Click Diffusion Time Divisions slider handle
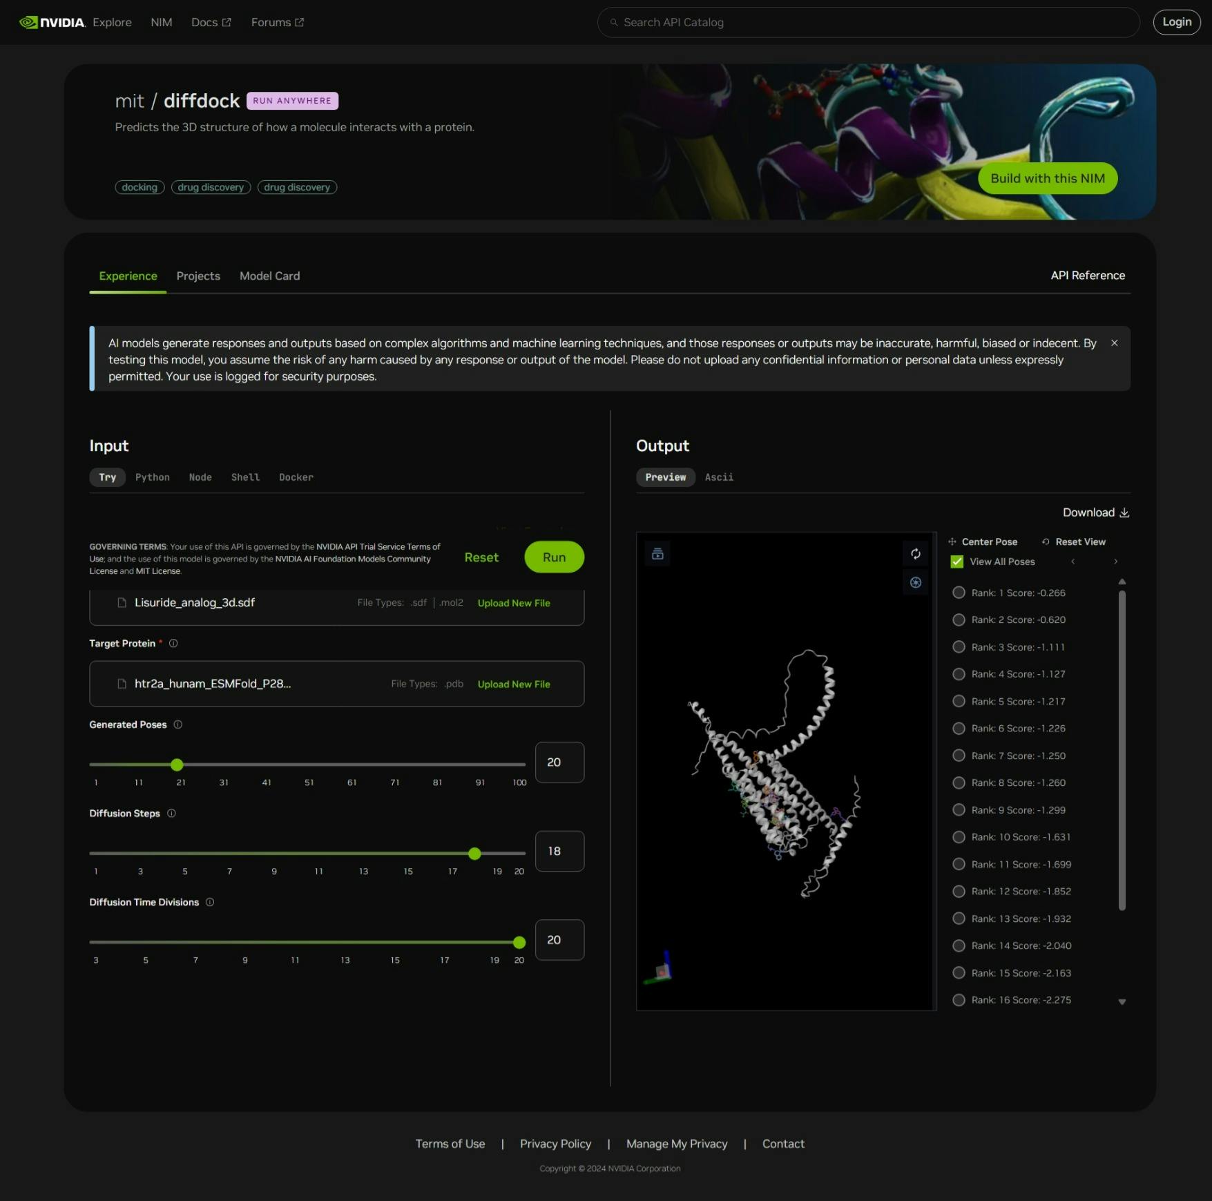The height and width of the screenshot is (1201, 1212). [x=519, y=942]
